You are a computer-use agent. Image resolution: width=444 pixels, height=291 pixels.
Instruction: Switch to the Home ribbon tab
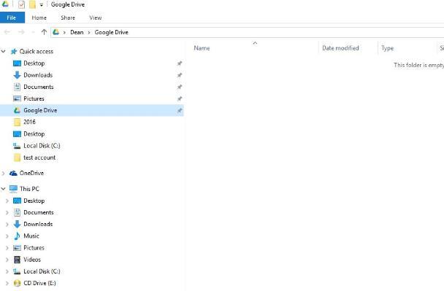point(39,18)
